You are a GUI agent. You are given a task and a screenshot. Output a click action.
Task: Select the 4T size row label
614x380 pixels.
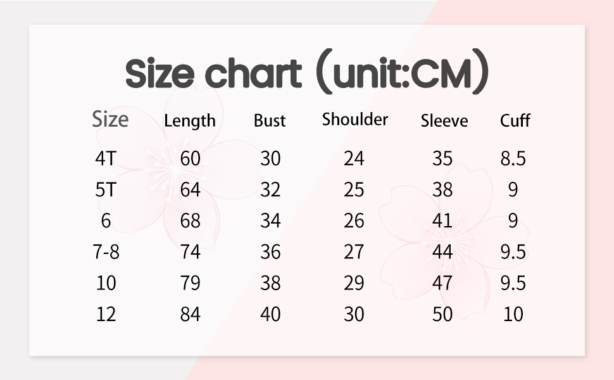pos(106,158)
